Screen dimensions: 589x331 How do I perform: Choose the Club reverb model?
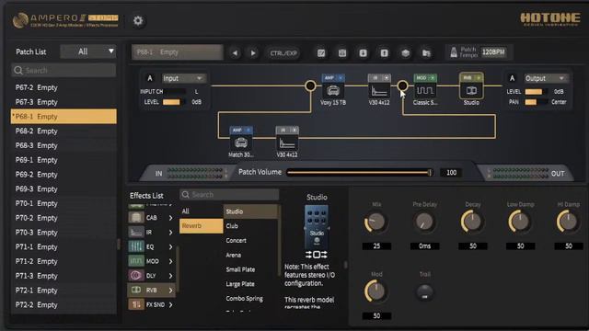[x=250, y=226]
